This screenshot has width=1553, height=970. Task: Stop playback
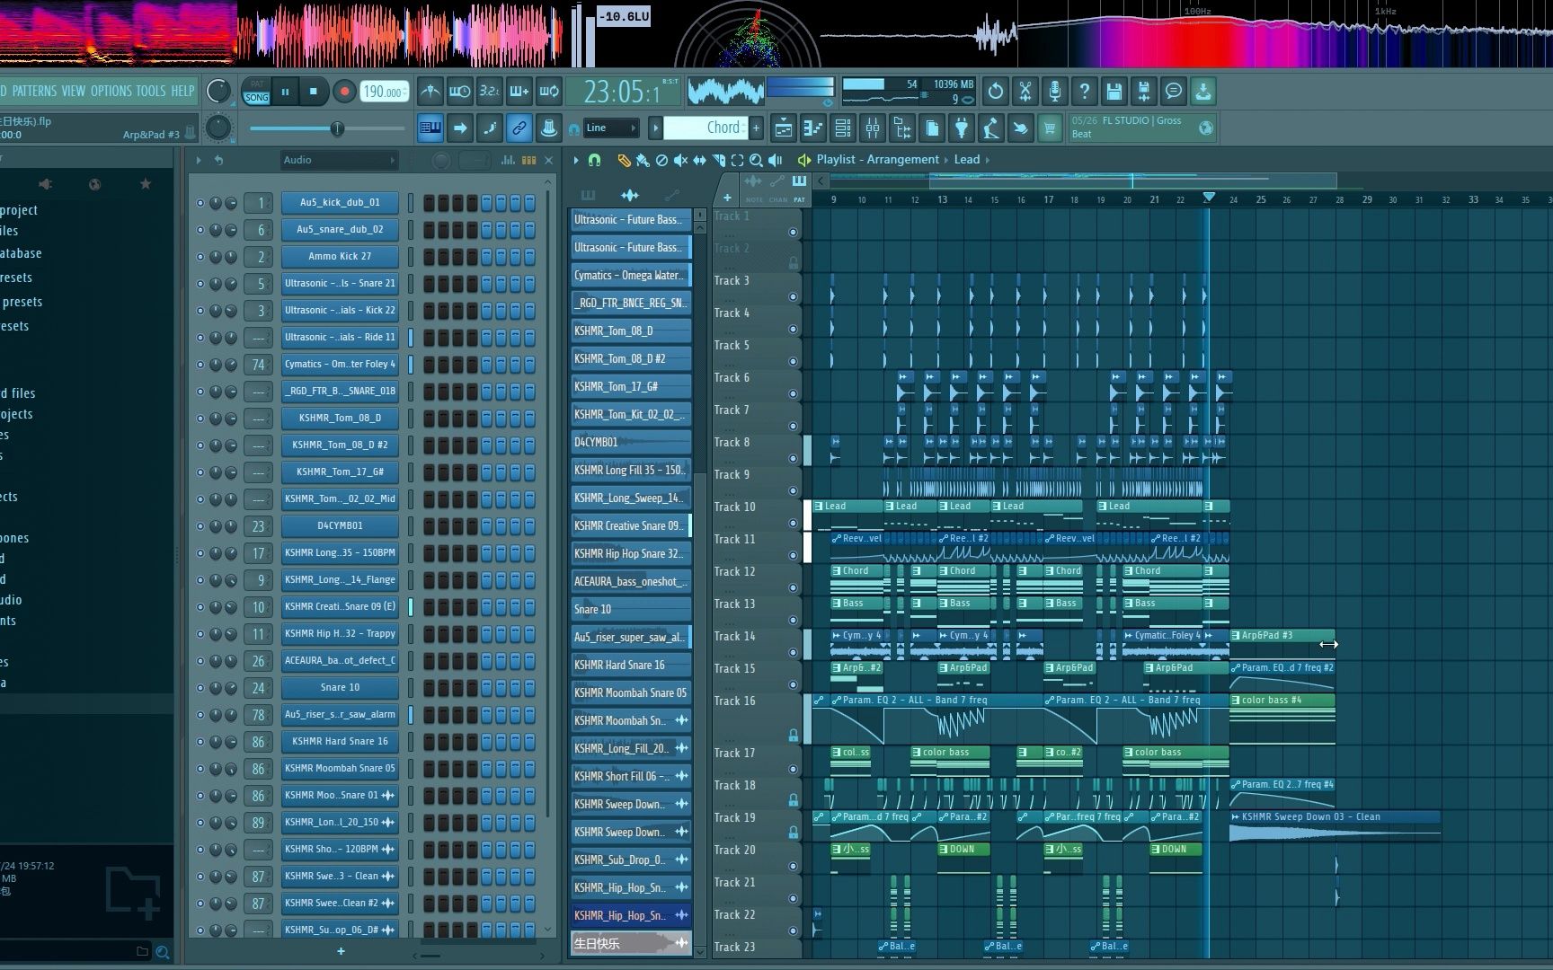314,91
